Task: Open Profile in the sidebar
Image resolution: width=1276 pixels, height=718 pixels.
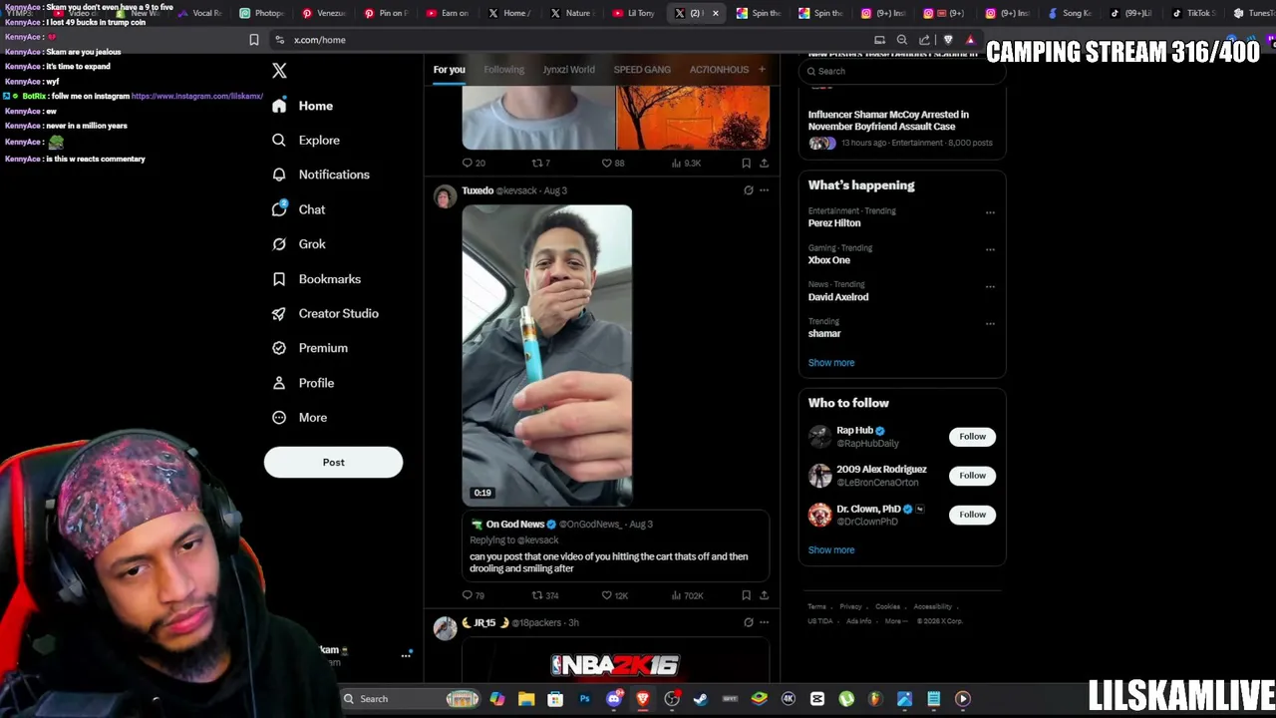Action: point(304,383)
